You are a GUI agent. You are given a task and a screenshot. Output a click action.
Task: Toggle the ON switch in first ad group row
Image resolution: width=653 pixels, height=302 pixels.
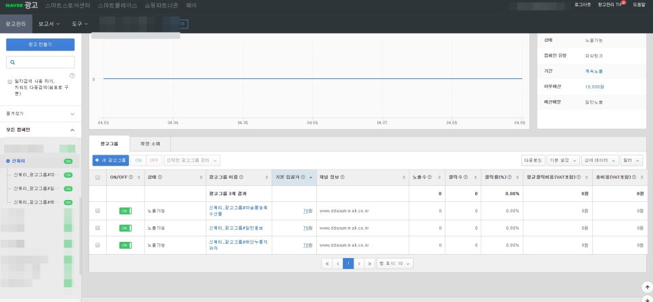tap(125, 211)
